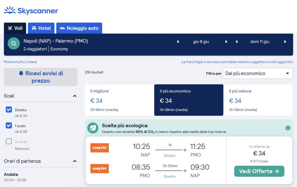Uncheck the 1 scalo checkbox
Viewport: 297px width, 187px height.
[9, 125]
